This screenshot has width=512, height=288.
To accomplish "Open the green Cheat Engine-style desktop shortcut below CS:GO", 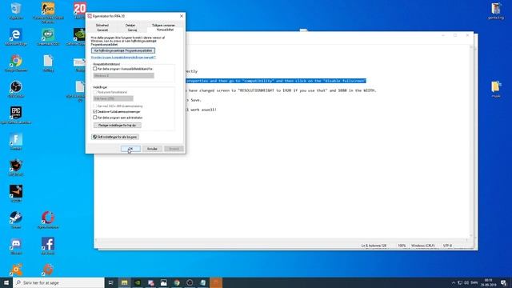I will click(48, 36).
